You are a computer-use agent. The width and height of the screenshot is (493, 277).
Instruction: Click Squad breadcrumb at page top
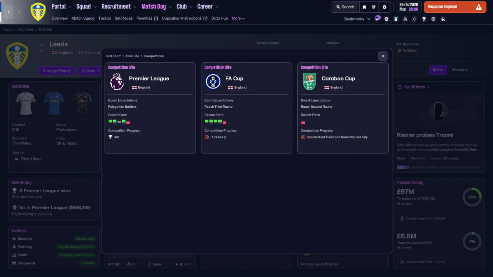tap(8, 30)
